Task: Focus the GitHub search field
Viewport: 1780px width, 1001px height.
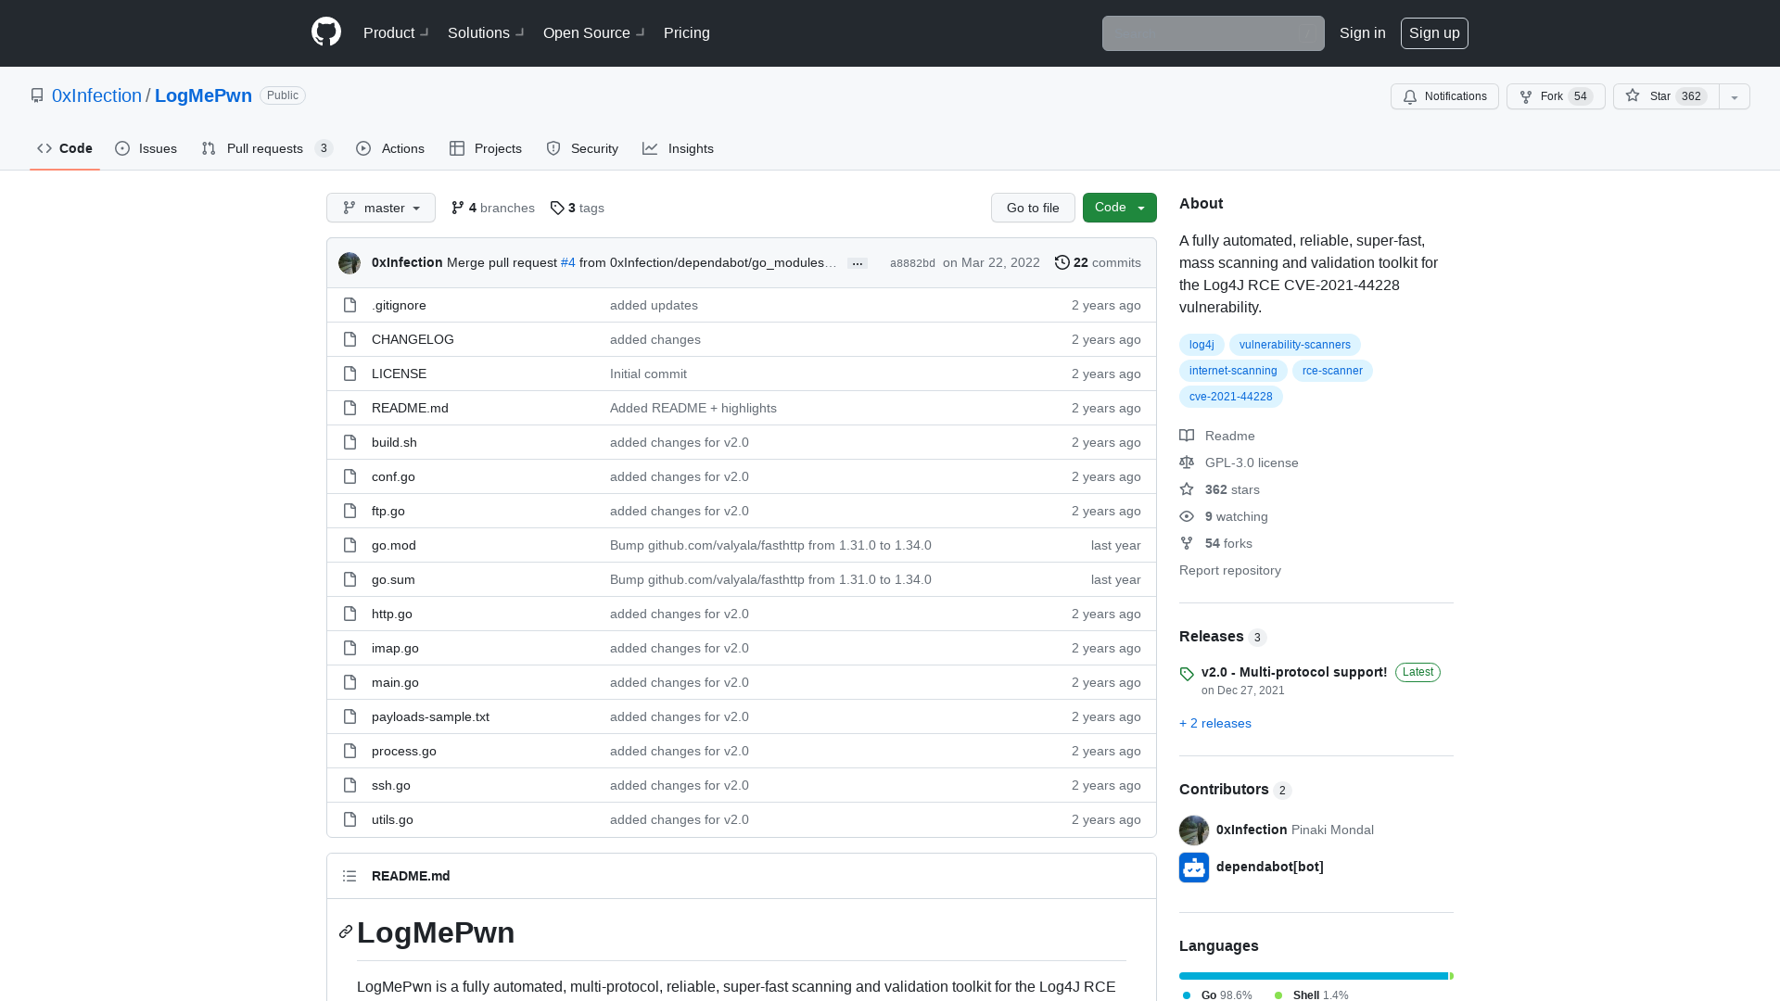Action: (1214, 33)
